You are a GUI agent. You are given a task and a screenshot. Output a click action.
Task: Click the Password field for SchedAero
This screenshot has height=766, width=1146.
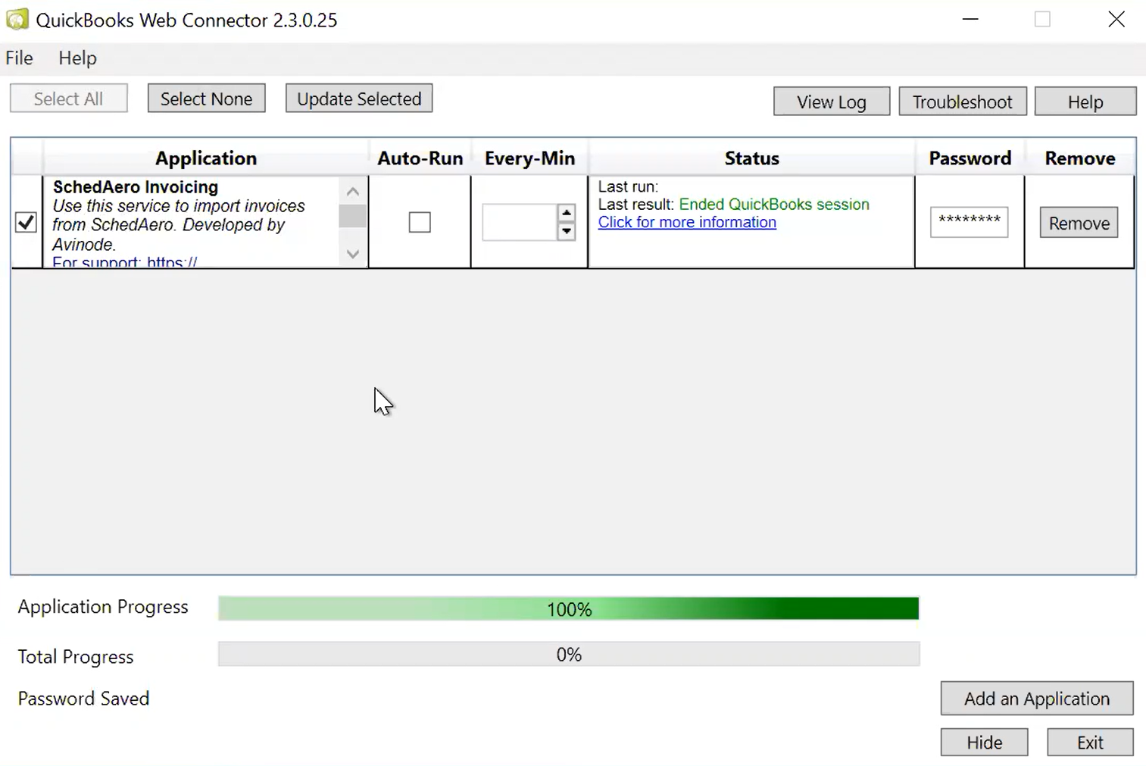[x=970, y=222]
